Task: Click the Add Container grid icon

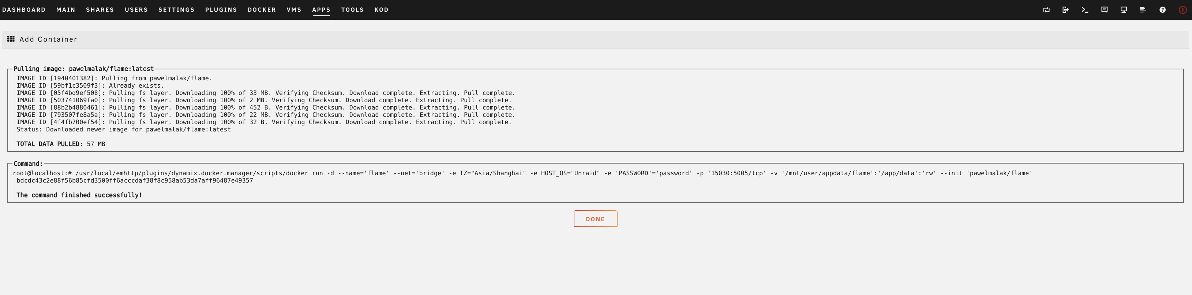Action: (11, 39)
